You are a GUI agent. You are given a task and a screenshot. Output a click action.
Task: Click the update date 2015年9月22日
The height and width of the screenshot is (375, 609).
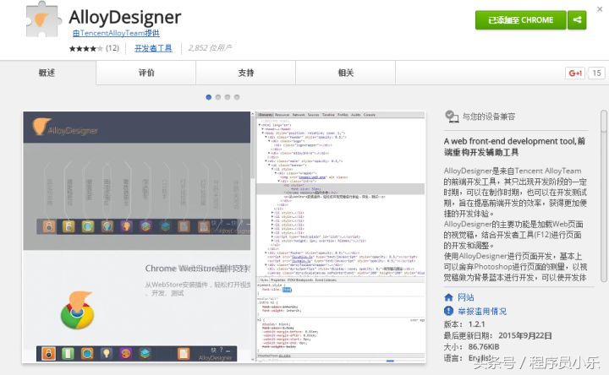[524, 335]
